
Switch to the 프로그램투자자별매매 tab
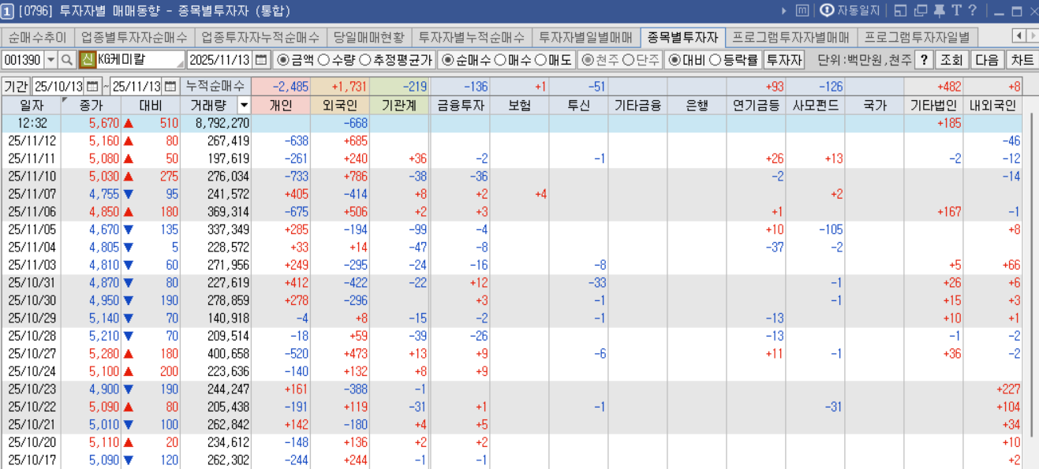click(x=790, y=37)
